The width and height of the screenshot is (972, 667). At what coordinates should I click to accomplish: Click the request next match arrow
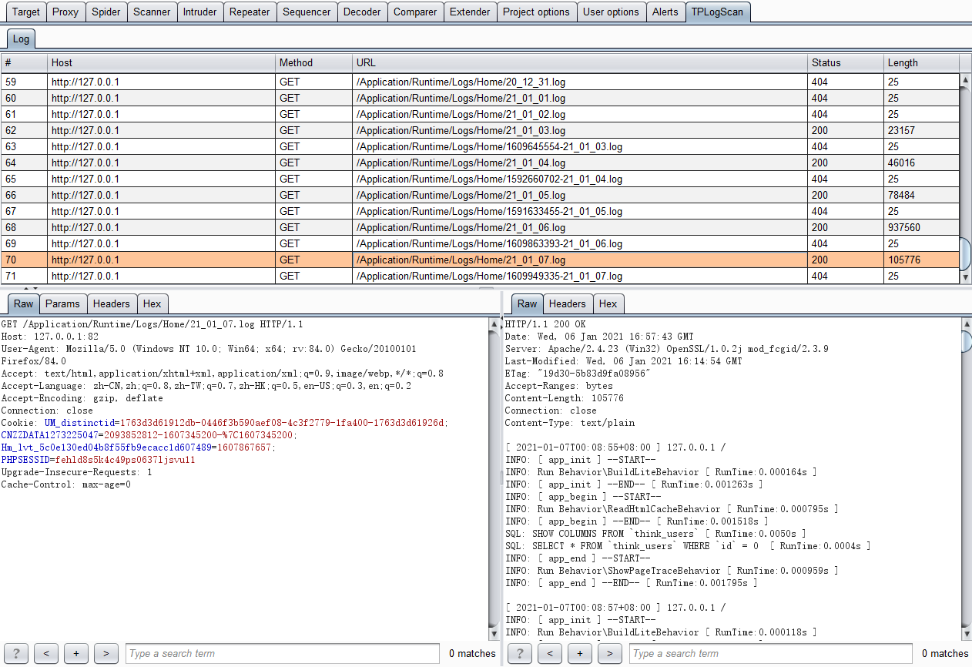click(x=106, y=653)
